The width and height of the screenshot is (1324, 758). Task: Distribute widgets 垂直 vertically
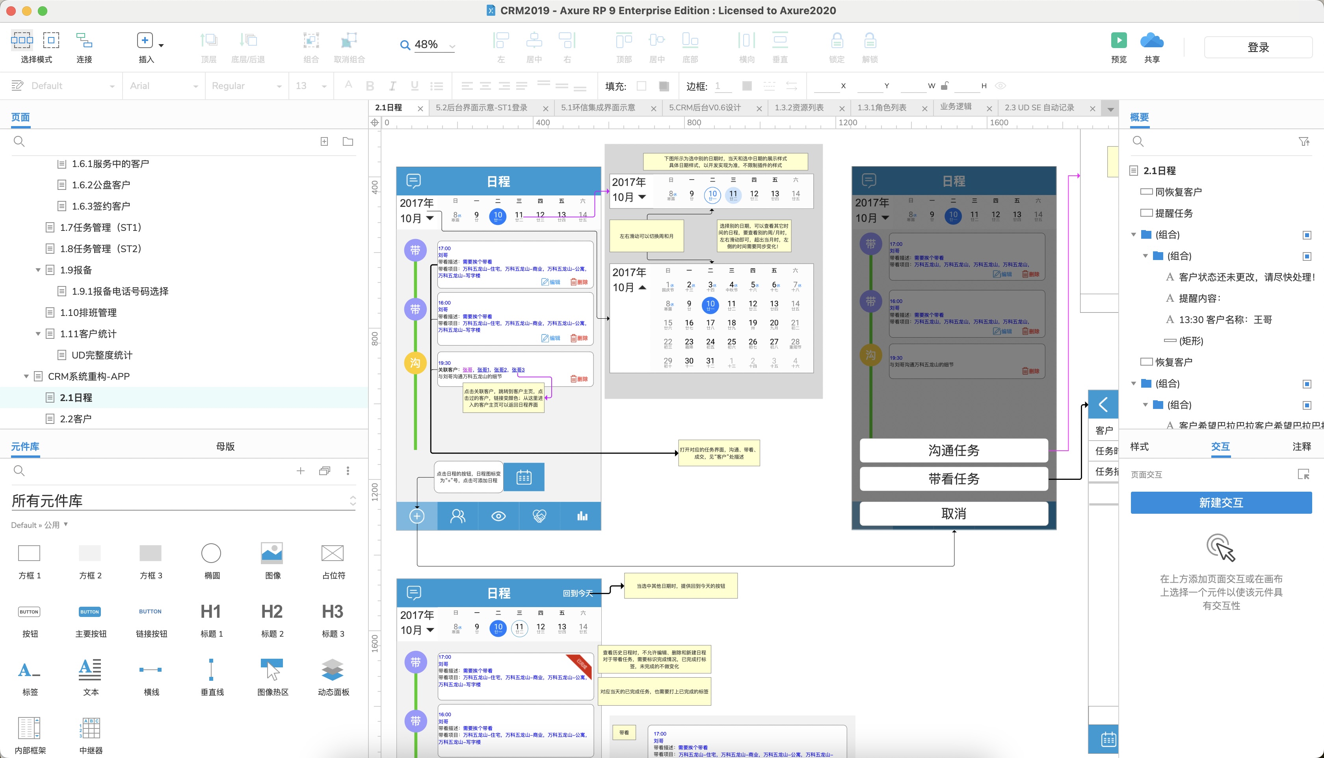[780, 40]
